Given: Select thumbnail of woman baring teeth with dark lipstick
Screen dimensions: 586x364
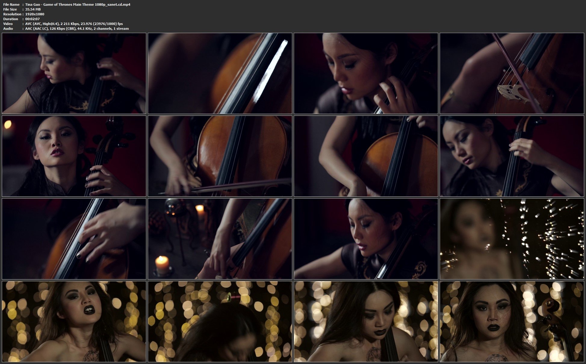Looking at the screenshot, I should [74, 322].
